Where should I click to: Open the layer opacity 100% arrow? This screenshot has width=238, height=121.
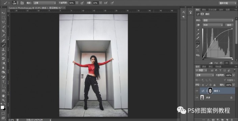(x=233, y=75)
